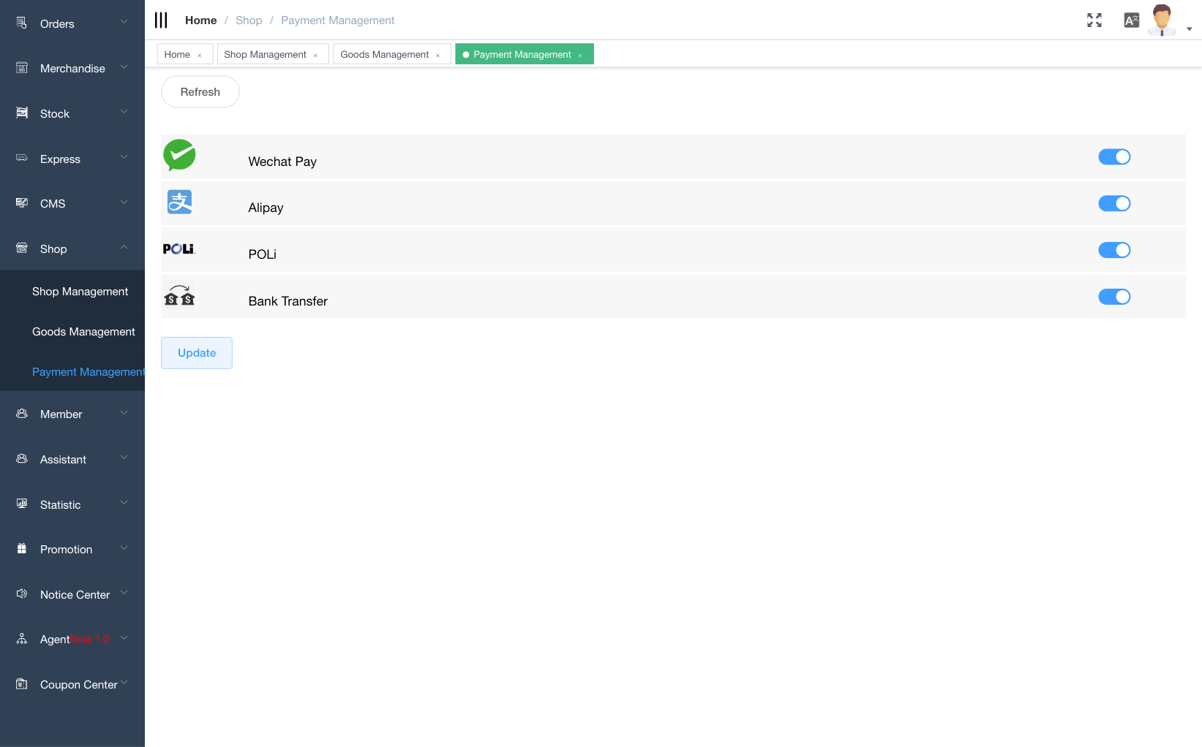The width and height of the screenshot is (1202, 747).
Task: Click the POLi logo icon
Action: pyautogui.click(x=179, y=249)
